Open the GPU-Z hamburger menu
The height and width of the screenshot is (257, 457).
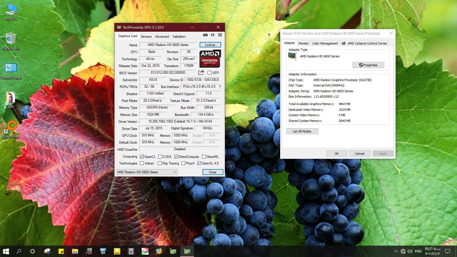220,35
